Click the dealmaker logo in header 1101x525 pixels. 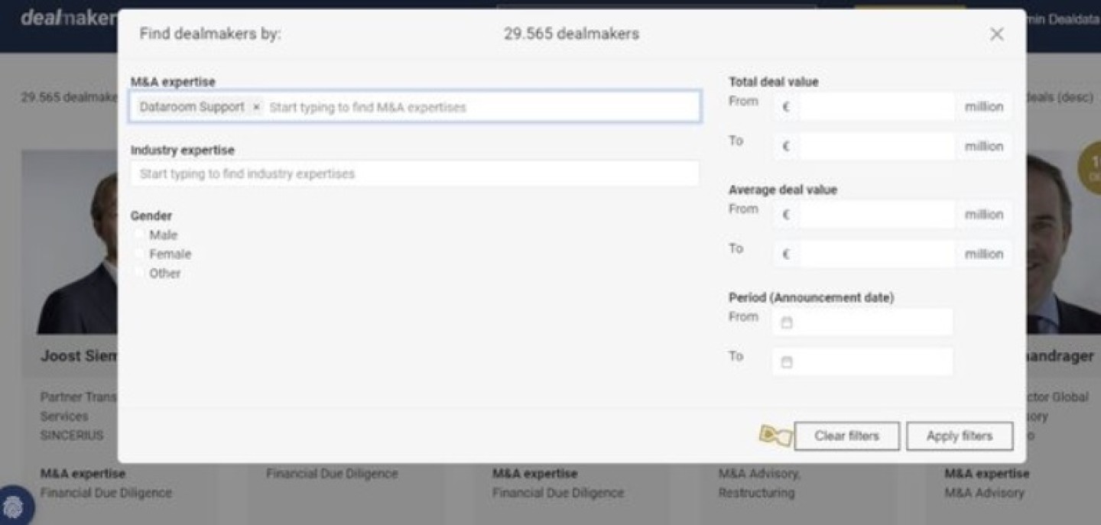[67, 18]
